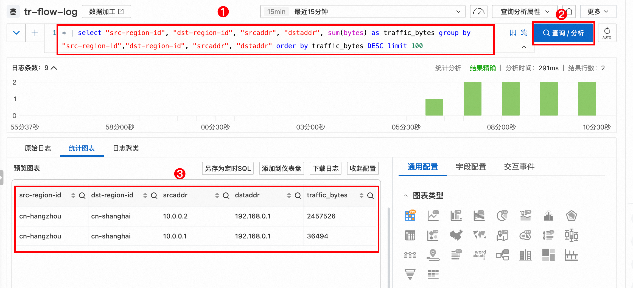Open the 字段配置 tab

[471, 167]
